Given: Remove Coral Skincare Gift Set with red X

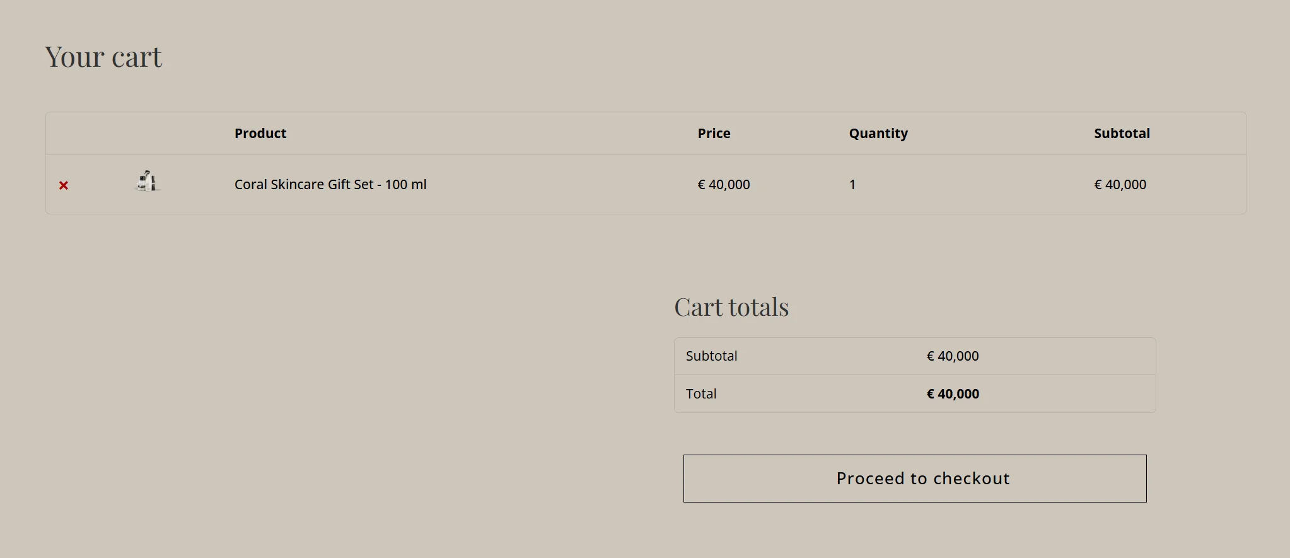Looking at the screenshot, I should (x=64, y=185).
